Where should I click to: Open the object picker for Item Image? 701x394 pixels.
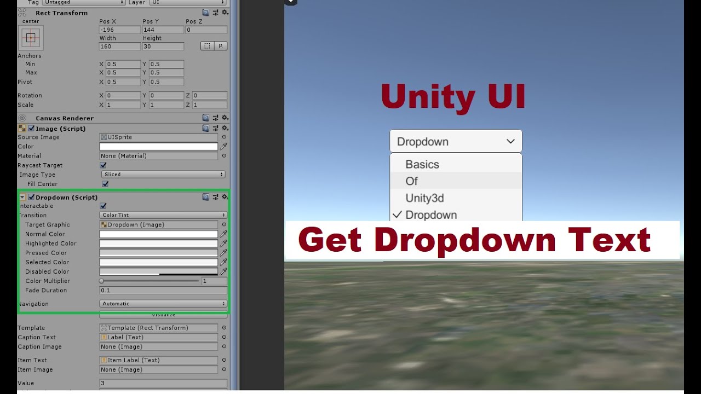click(x=223, y=369)
